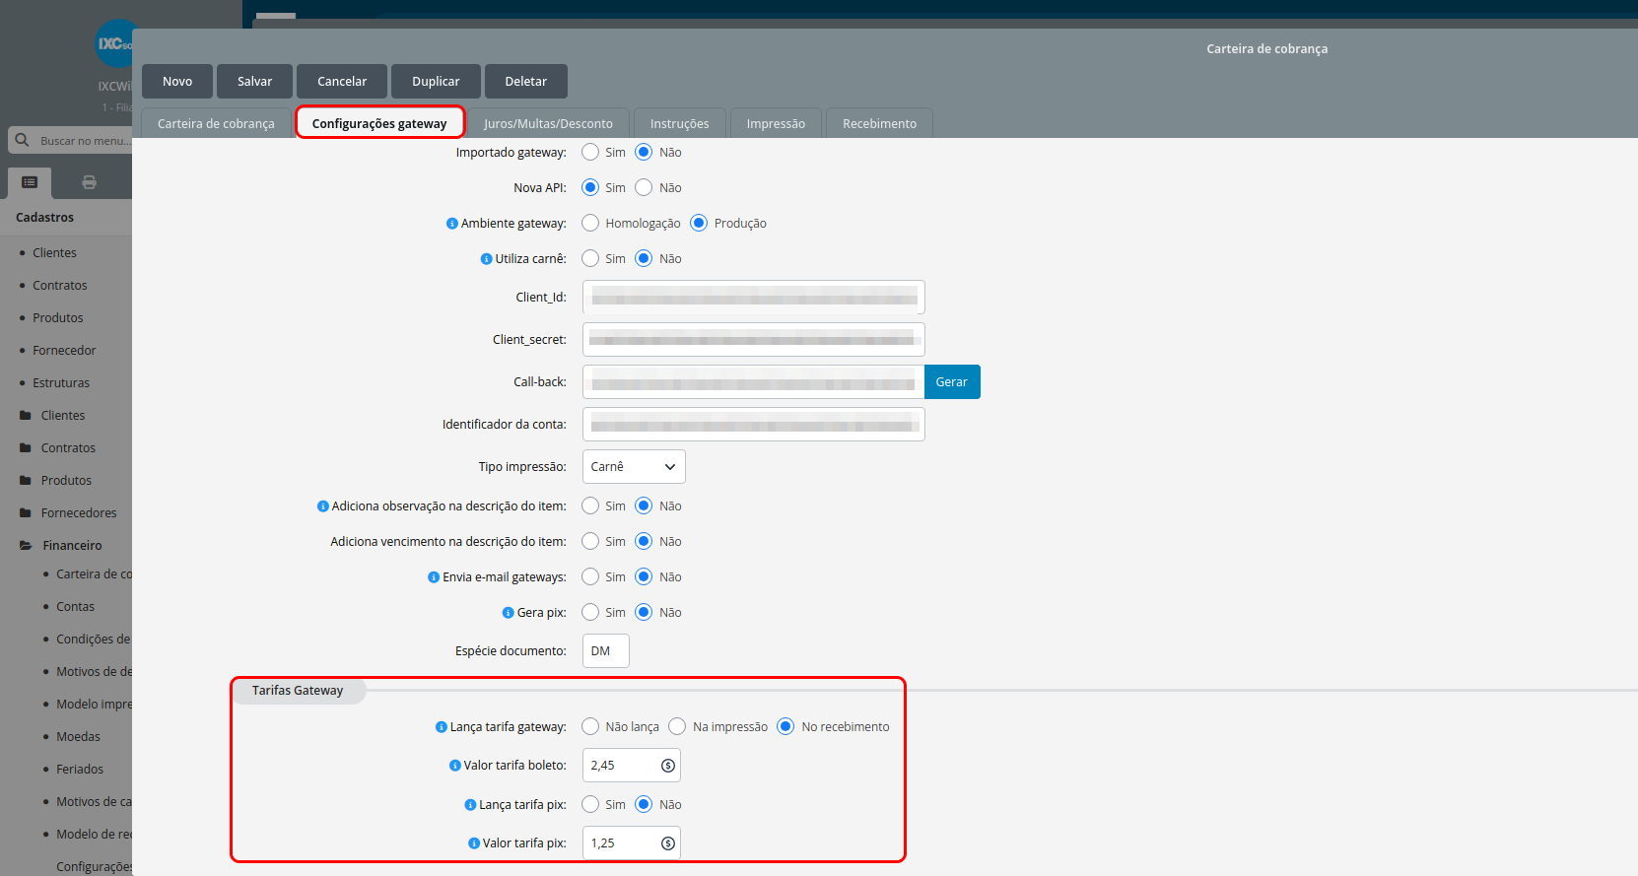Click the Novo button
This screenshot has width=1638, height=876.
(177, 82)
